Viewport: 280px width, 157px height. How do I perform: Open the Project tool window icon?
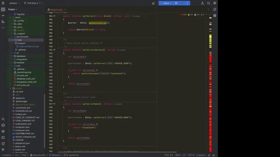coord(3,9)
